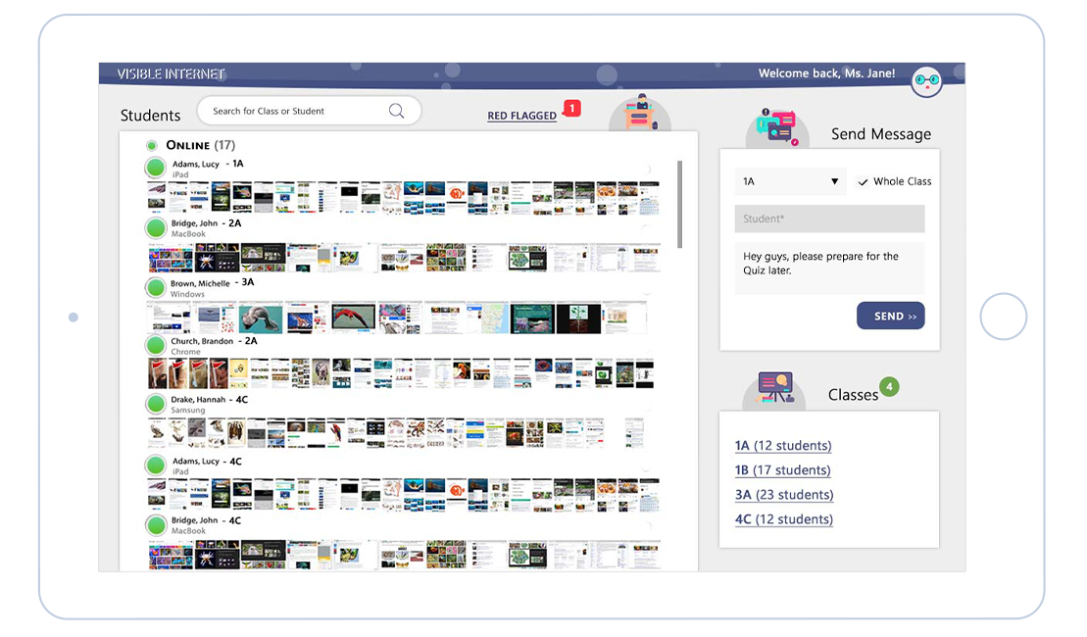
Task: Click the student list vertical scrollbar
Action: pyautogui.click(x=680, y=204)
